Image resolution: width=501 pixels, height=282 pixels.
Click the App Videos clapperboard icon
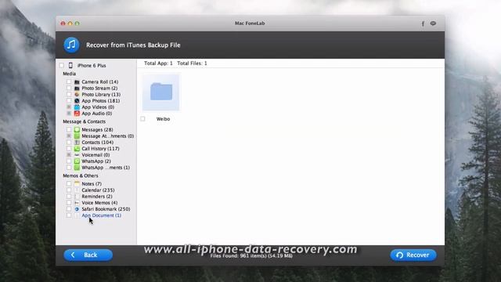point(77,107)
